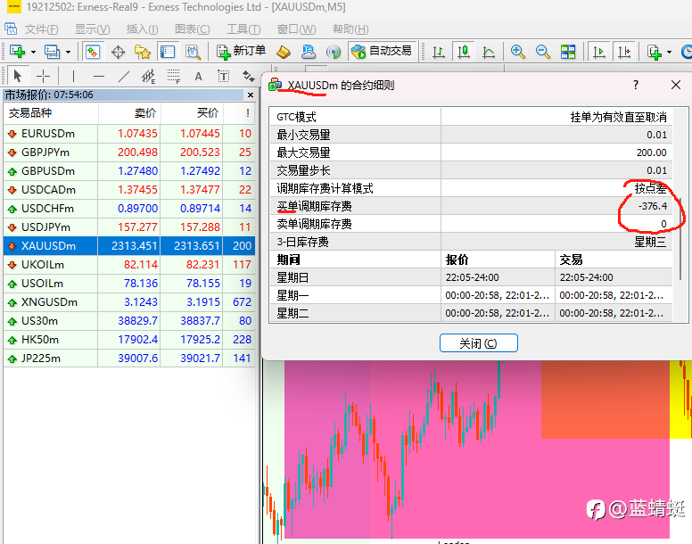The image size is (692, 544).
Task: Toggle the Terminal panel icon
Action: coord(168,52)
